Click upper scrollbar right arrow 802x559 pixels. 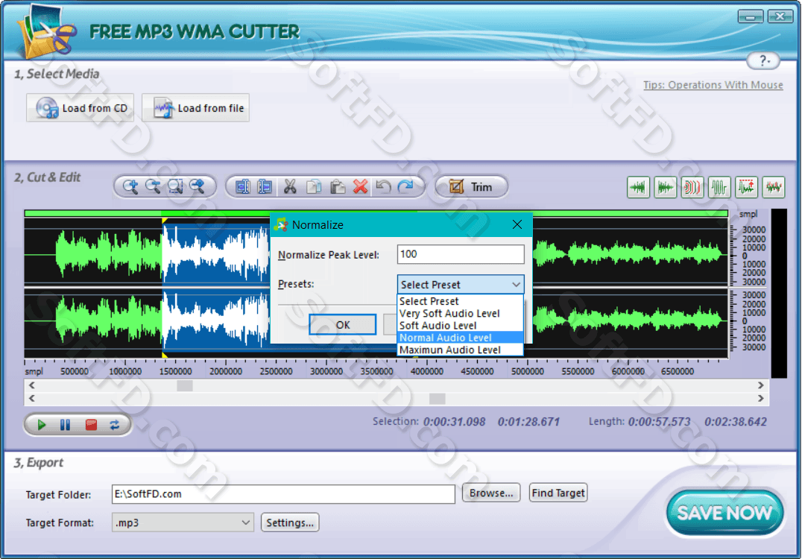coord(760,385)
